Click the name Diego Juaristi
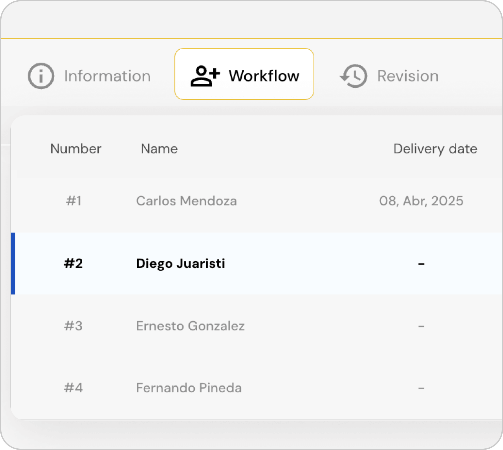 click(181, 264)
